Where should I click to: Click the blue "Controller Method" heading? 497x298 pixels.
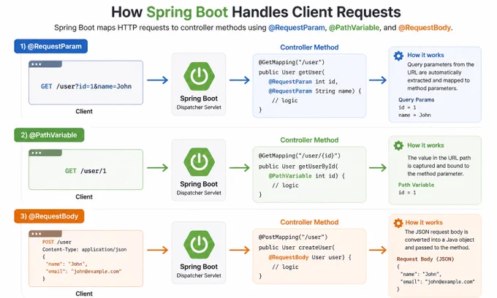[x=309, y=47]
